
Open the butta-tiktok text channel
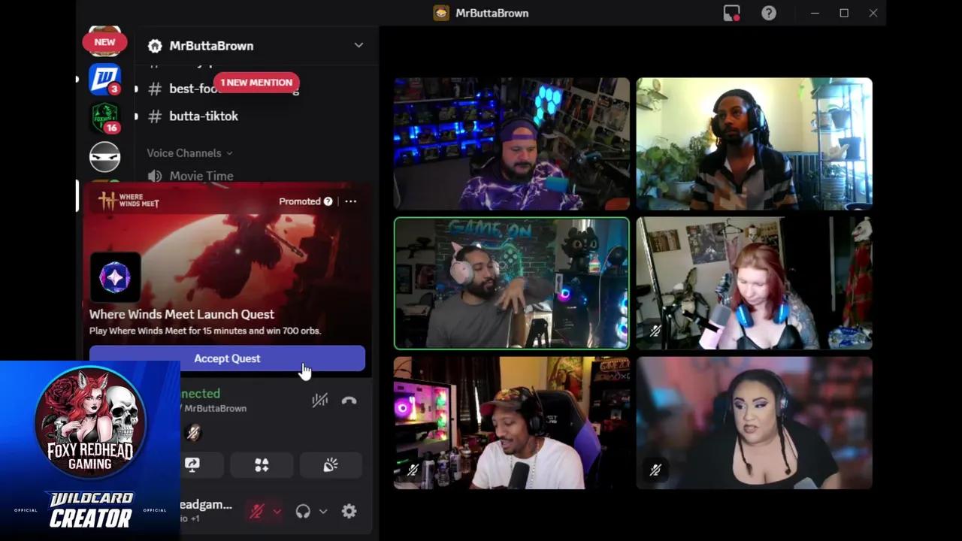click(203, 116)
